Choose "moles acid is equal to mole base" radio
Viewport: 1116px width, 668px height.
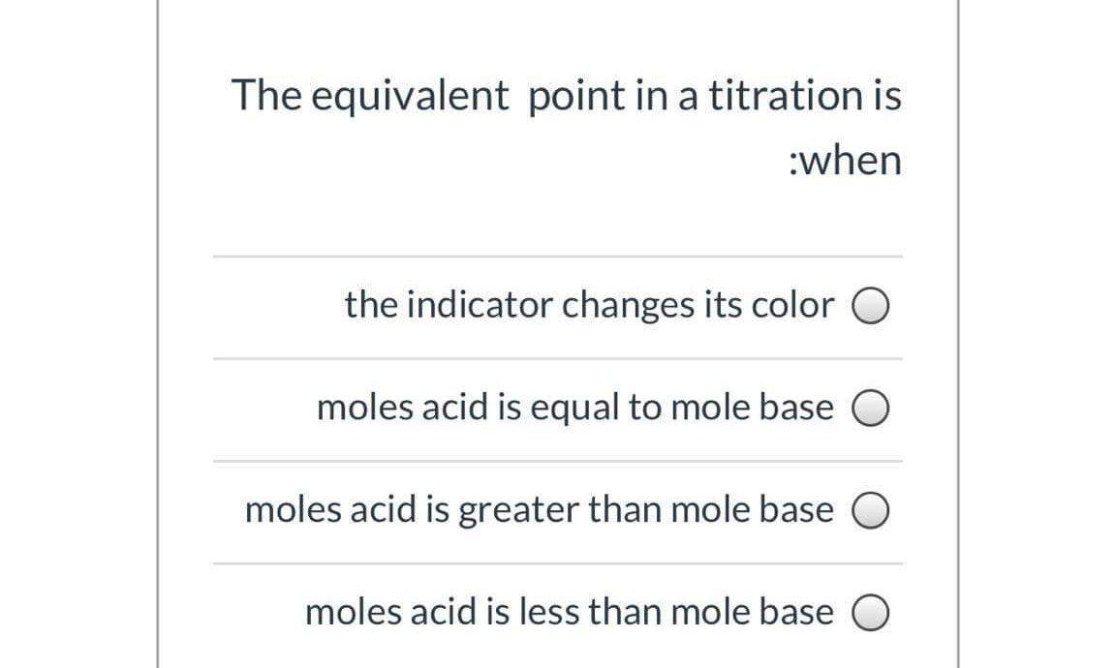[871, 409]
